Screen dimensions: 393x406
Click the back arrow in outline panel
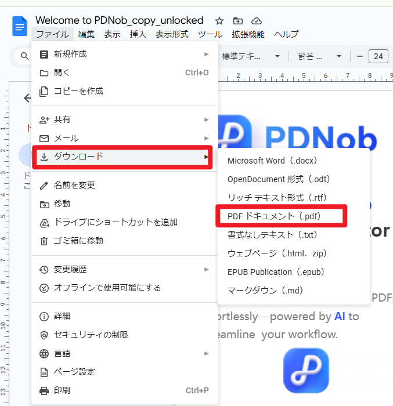pos(27,98)
